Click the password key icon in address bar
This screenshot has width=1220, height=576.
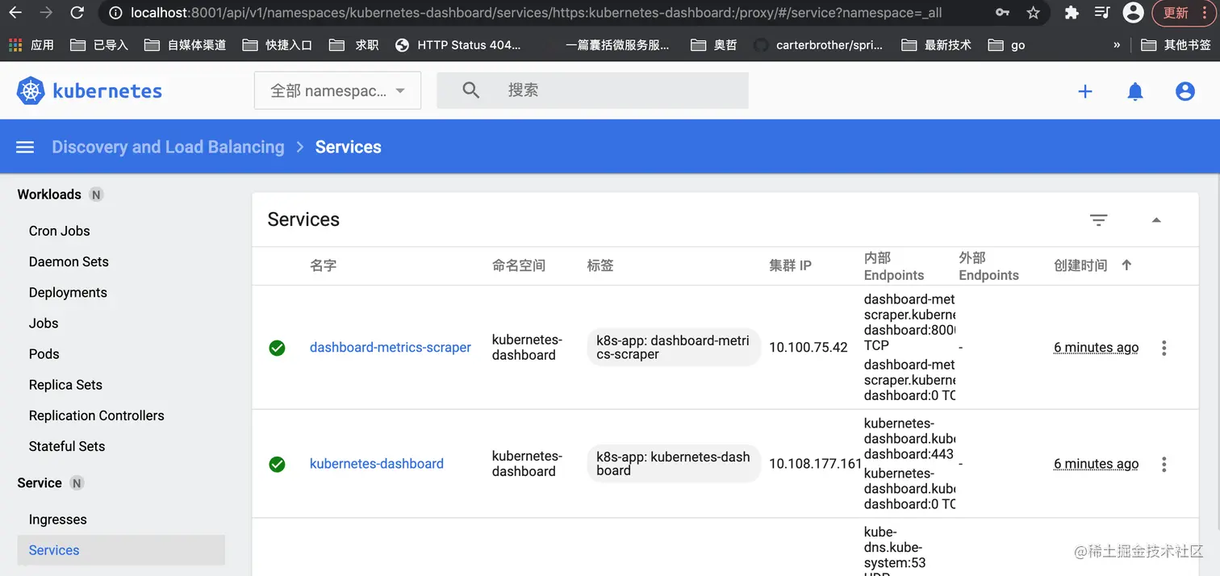click(1002, 13)
